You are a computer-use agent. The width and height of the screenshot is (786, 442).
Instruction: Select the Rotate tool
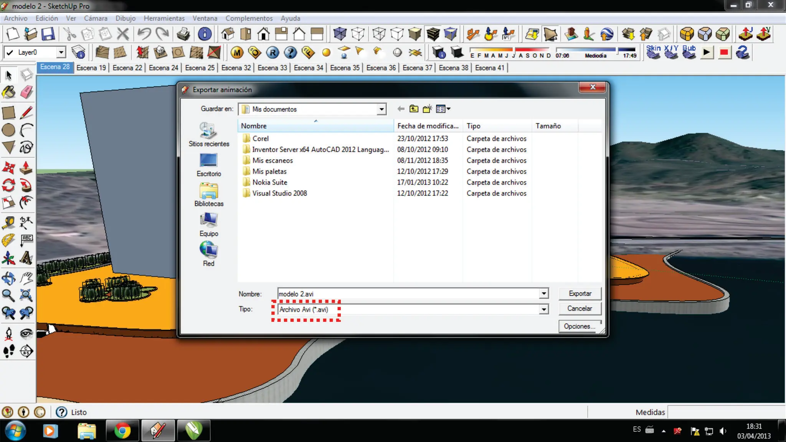point(8,185)
